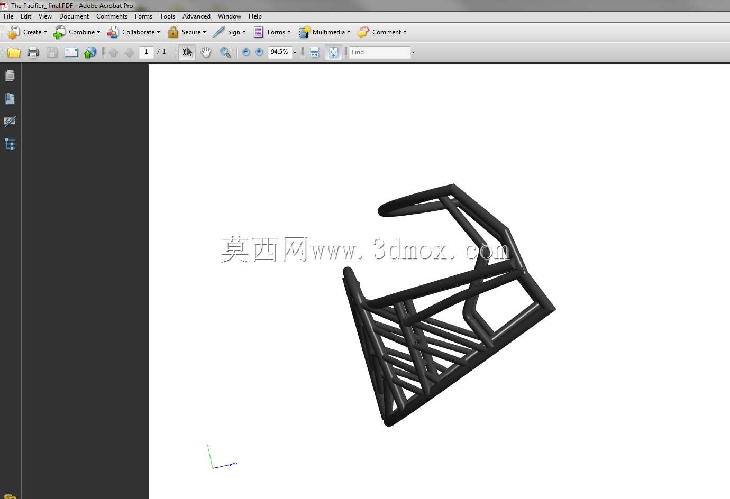Click the Sign pen icon
The width and height of the screenshot is (730, 499).
coord(218,32)
